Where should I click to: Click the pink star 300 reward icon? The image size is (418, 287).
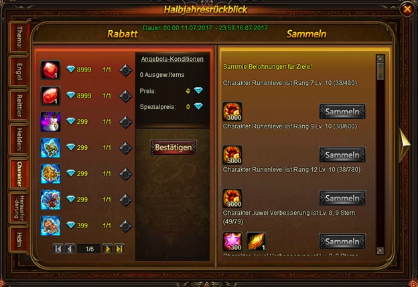pos(232,242)
